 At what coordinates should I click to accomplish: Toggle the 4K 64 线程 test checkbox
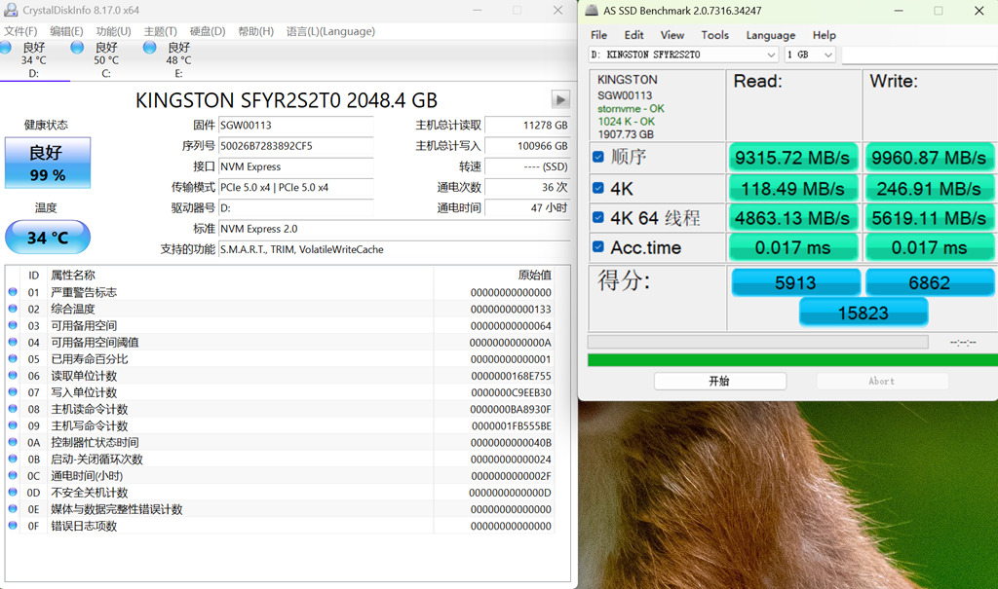pos(598,217)
